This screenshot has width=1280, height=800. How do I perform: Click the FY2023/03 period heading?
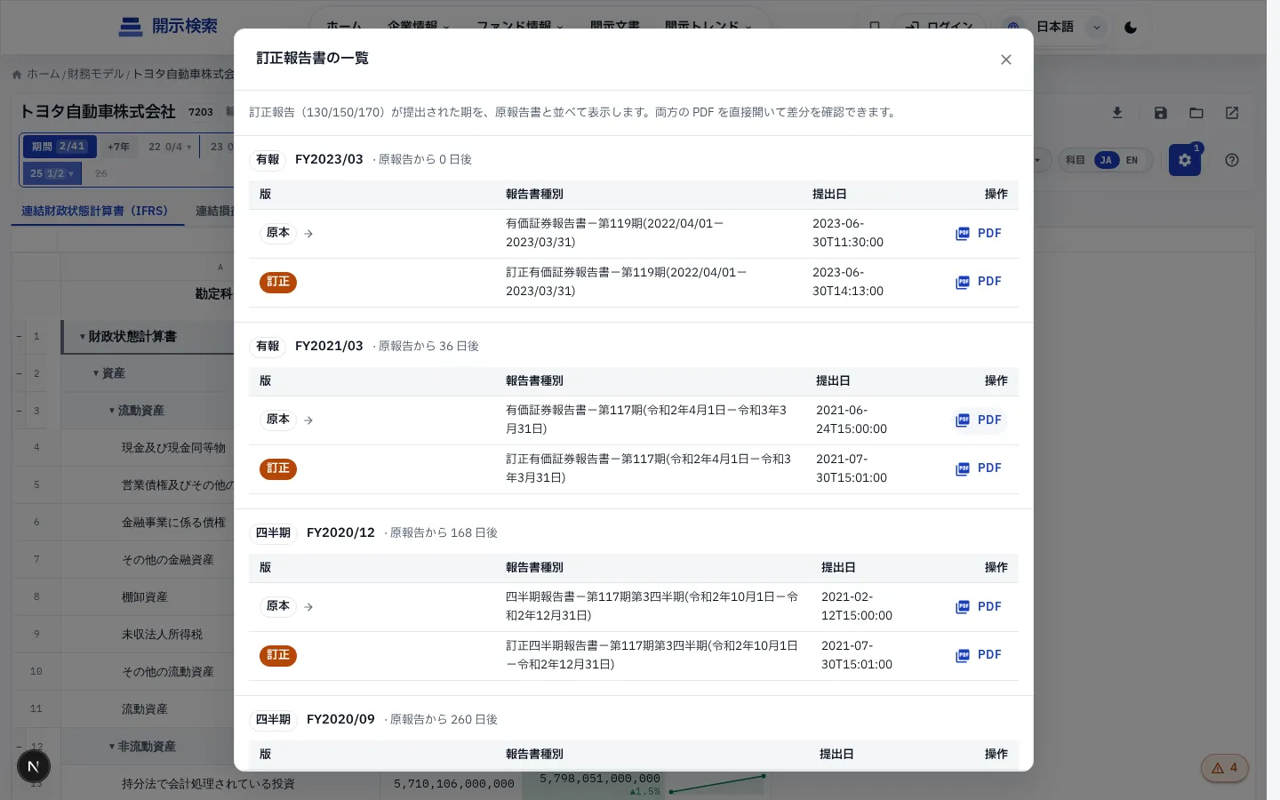tap(329, 160)
